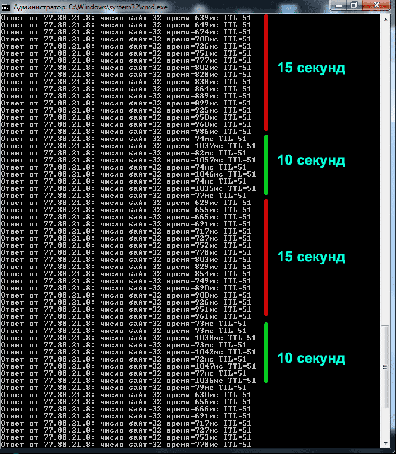
Task: Click the scrollbar down arrow
Action: click(385, 443)
